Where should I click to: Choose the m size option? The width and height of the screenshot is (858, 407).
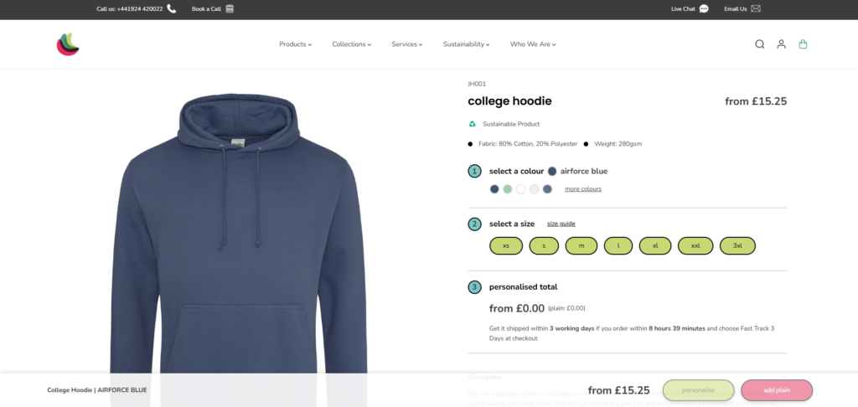coord(581,245)
